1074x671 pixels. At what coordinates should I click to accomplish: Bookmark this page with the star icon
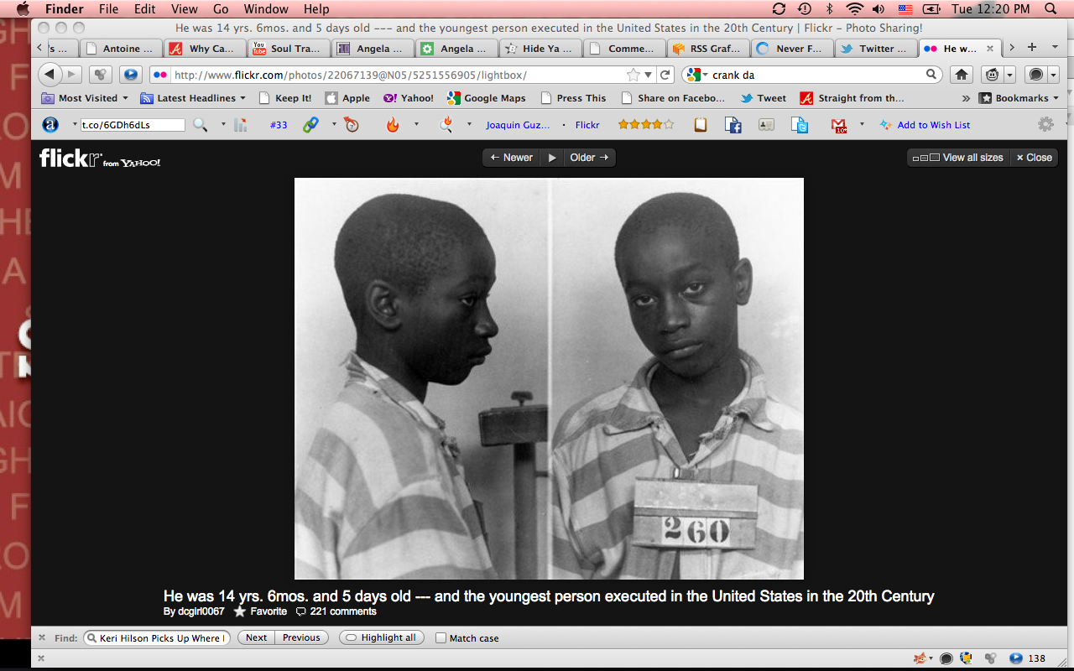pyautogui.click(x=633, y=75)
